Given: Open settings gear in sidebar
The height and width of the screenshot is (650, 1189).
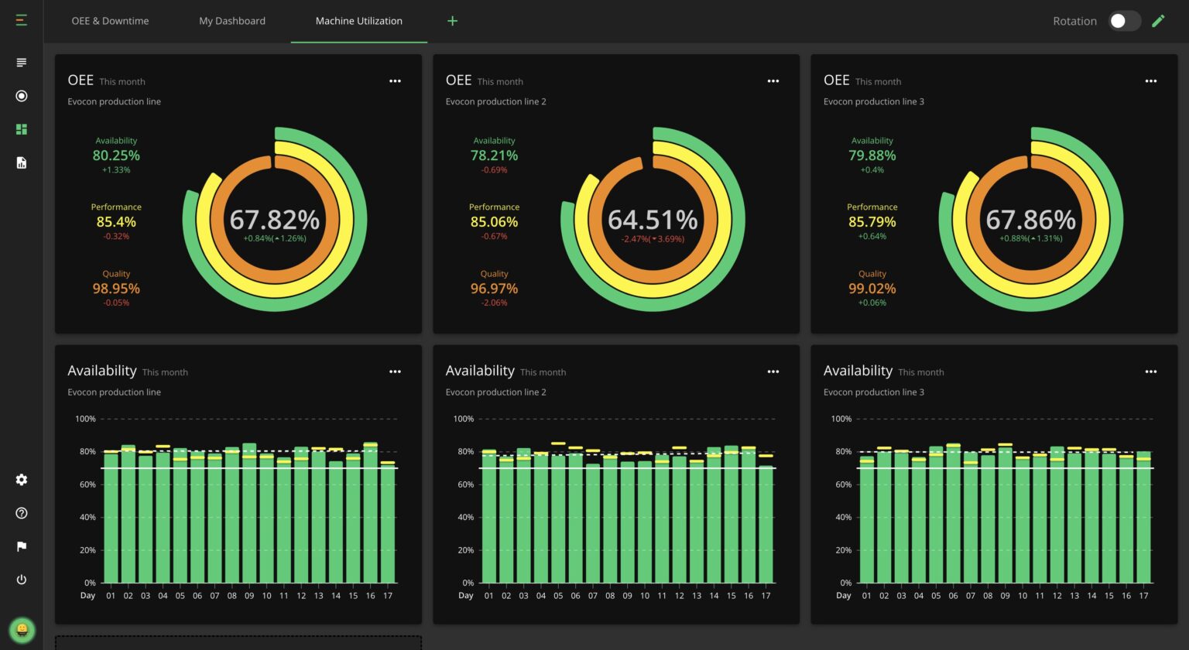Looking at the screenshot, I should point(22,480).
